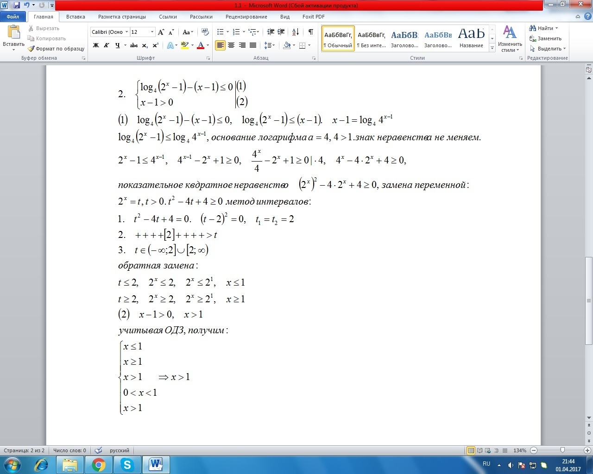The width and height of the screenshot is (593, 474).
Task: Switch to the Рецензирование tab
Action: point(246,17)
